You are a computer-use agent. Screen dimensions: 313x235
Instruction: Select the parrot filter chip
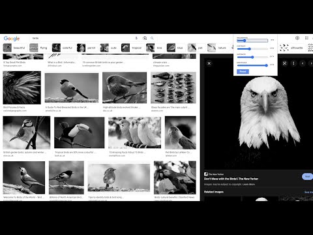click(x=87, y=48)
